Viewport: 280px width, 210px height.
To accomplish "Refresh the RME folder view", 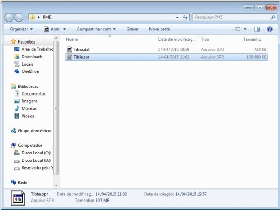I will coord(185,17).
